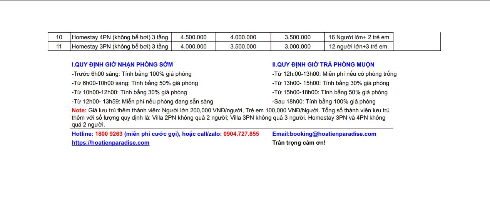Click the "Homestay 3PN (không bể bơi)" cell

(120, 47)
